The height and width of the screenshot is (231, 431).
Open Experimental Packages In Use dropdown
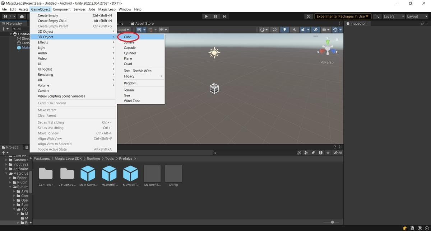[343, 16]
